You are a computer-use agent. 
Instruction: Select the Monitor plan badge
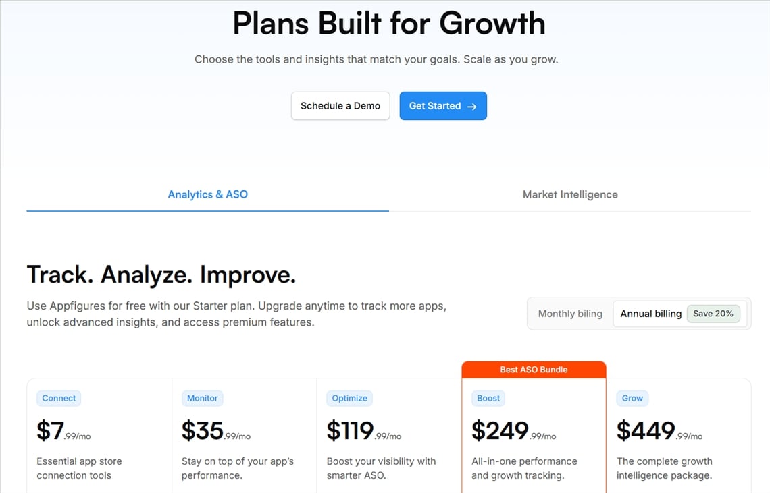click(203, 398)
